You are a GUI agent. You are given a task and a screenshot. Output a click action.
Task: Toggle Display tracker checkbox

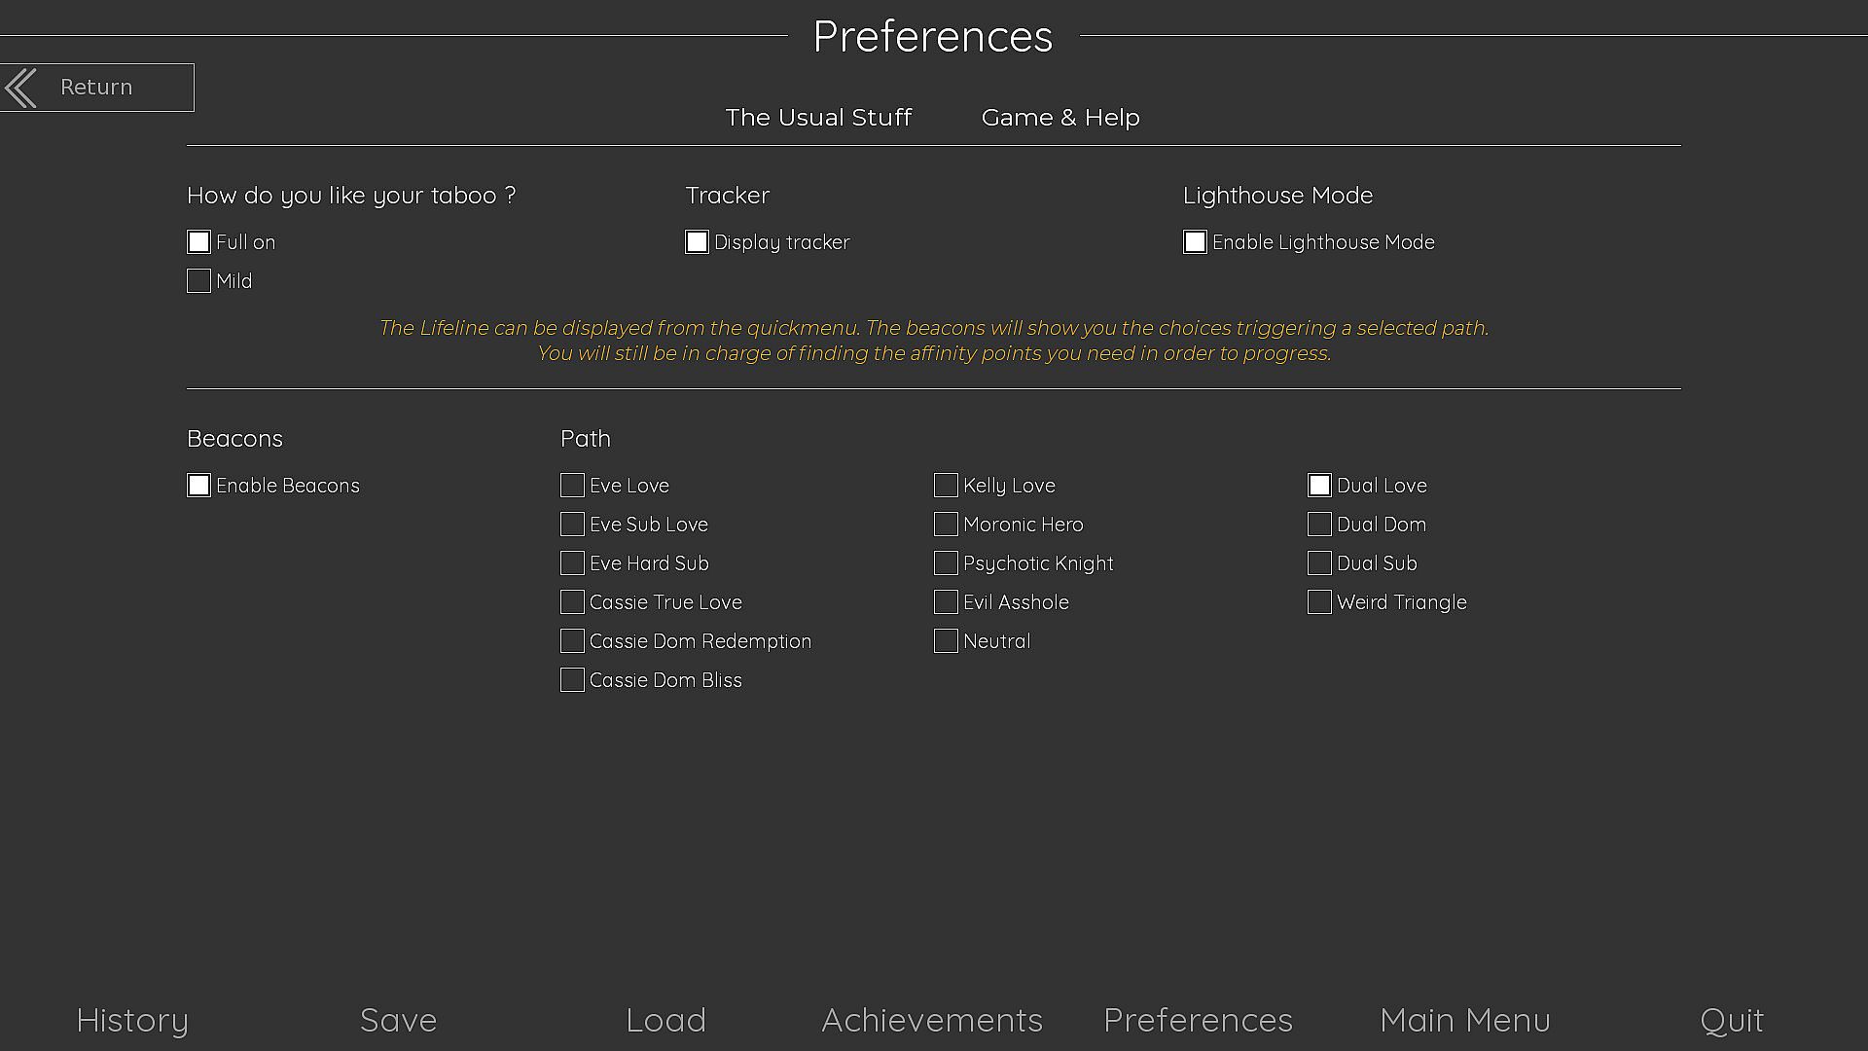[698, 242]
